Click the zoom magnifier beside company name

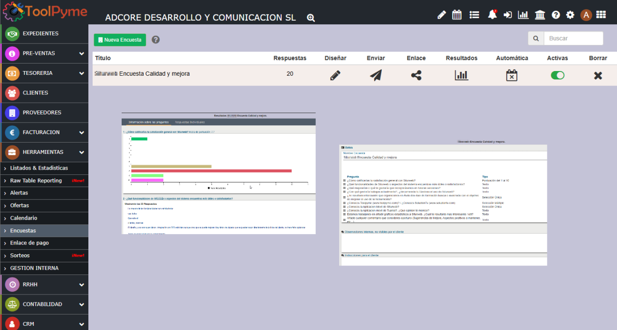click(x=311, y=18)
